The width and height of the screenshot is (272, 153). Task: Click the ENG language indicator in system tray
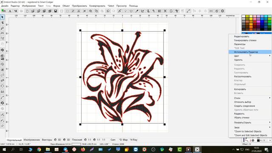(247, 150)
